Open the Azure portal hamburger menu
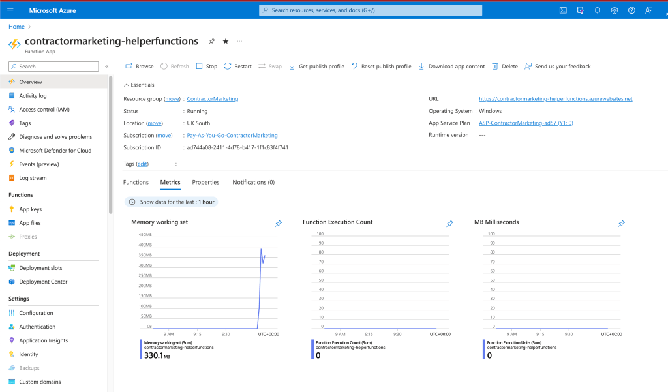Image resolution: width=668 pixels, height=392 pixels. 10,10
